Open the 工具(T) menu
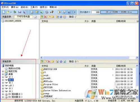140x102 pixels. click(x=34, y=7)
